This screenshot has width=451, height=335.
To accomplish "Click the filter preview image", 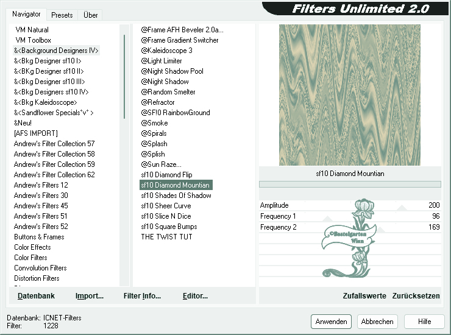I will click(x=350, y=95).
